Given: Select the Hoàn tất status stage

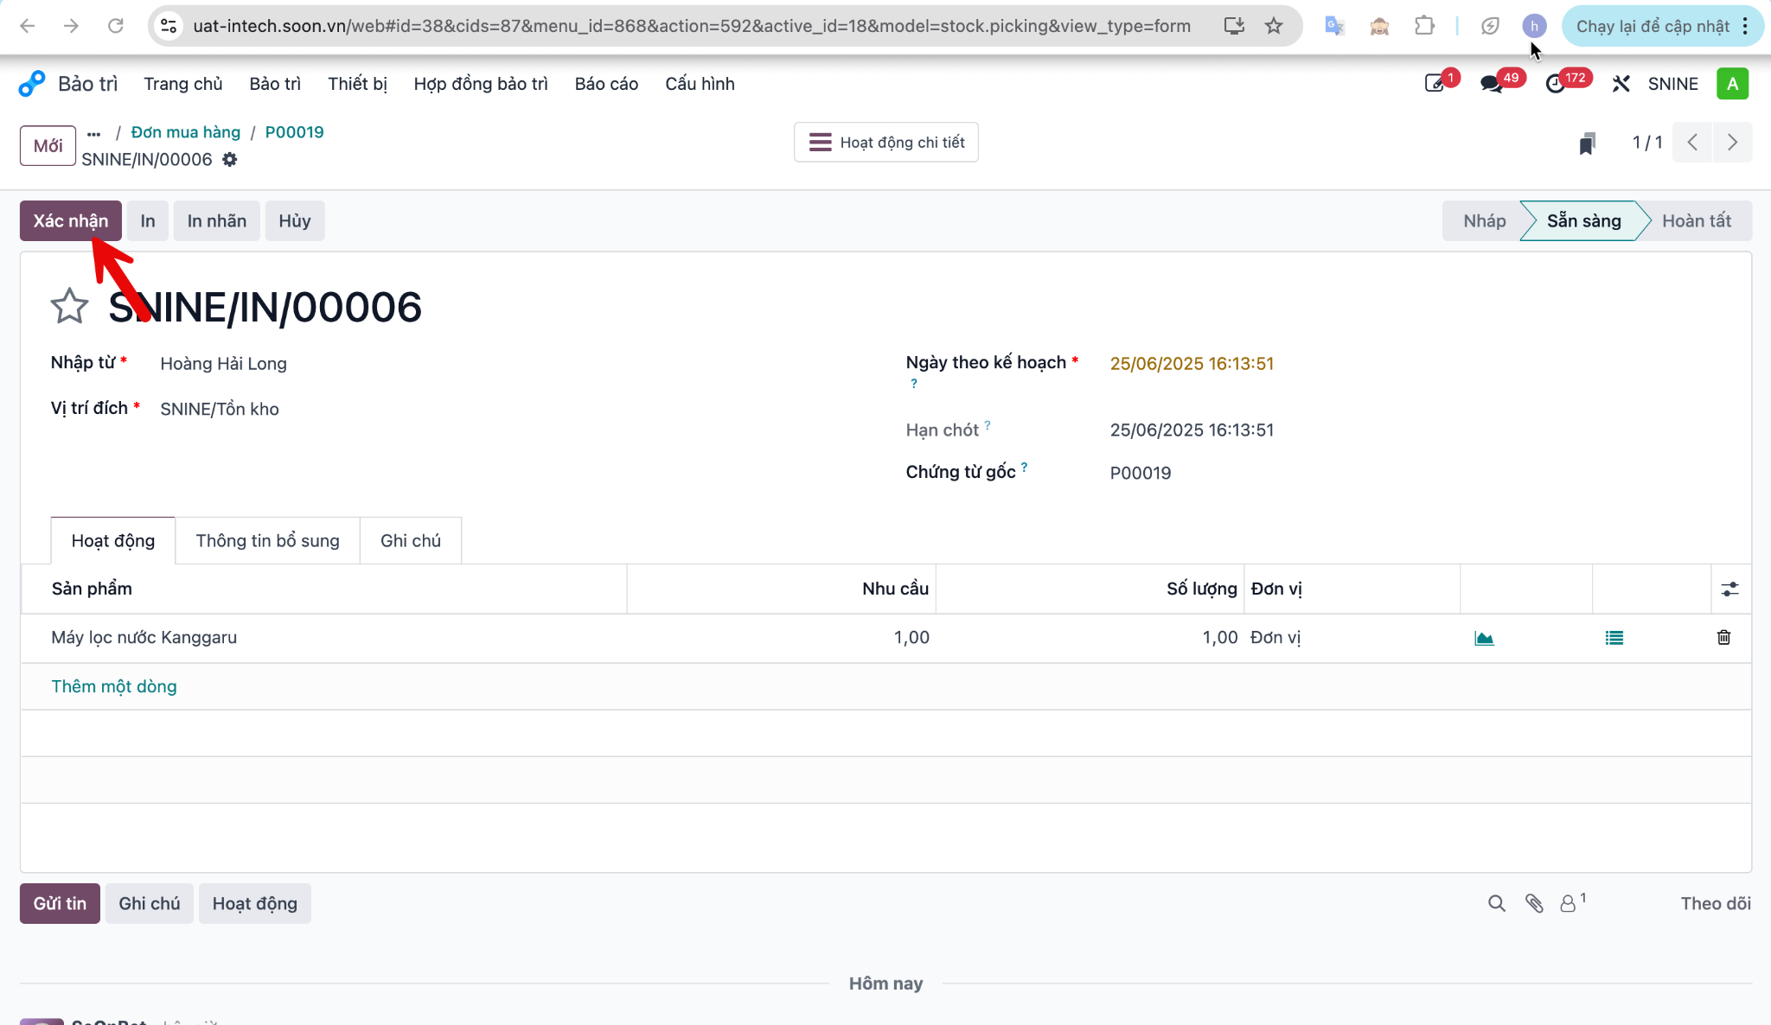Looking at the screenshot, I should tap(1696, 221).
